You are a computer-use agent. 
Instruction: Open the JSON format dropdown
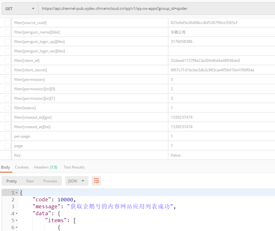pos(76,181)
